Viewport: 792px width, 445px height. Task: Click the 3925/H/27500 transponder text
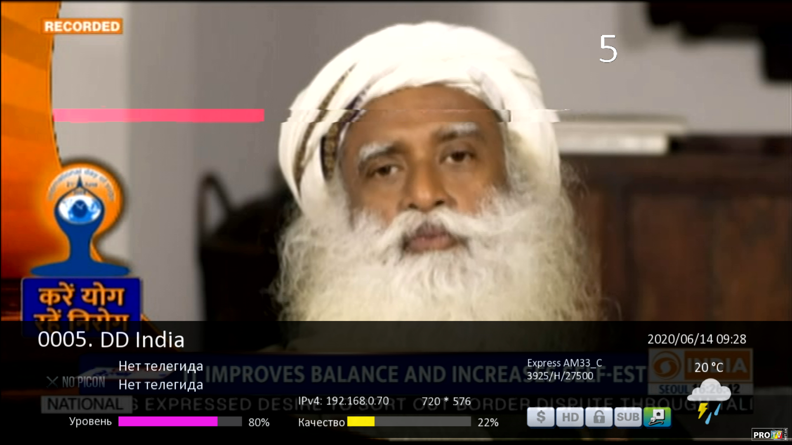pos(560,376)
